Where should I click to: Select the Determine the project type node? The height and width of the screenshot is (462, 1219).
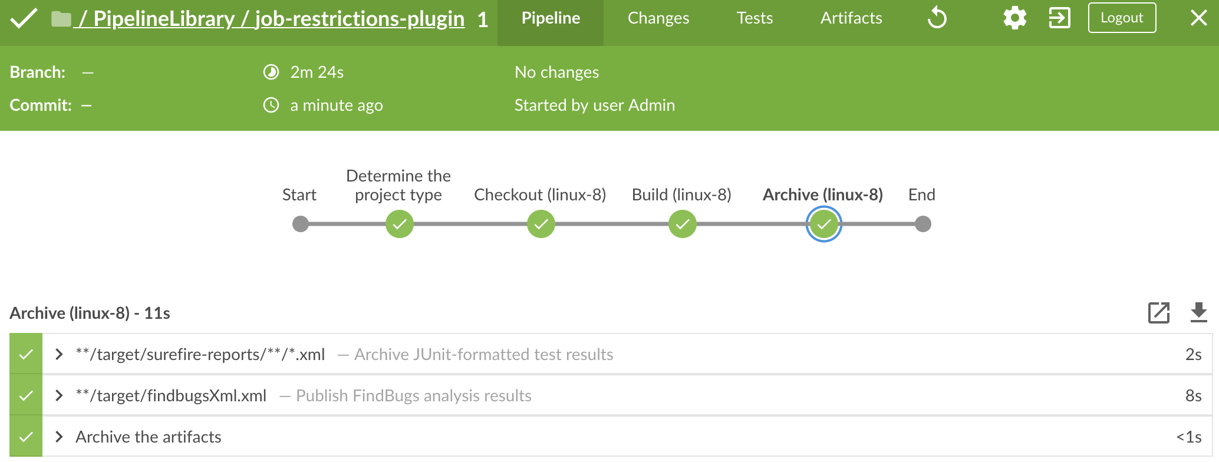[399, 224]
